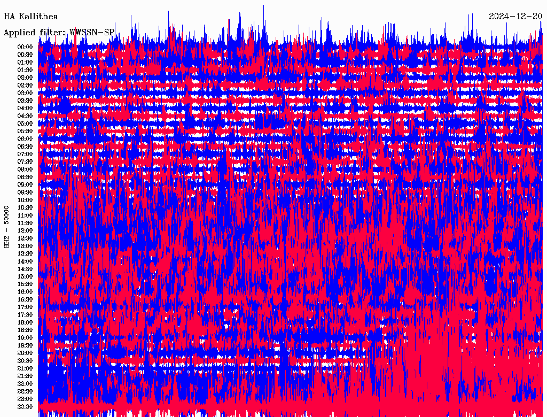Image resolution: width=547 pixels, height=417 pixels.
Task: Click the 12:30 time label
Action: pyautogui.click(x=25, y=238)
